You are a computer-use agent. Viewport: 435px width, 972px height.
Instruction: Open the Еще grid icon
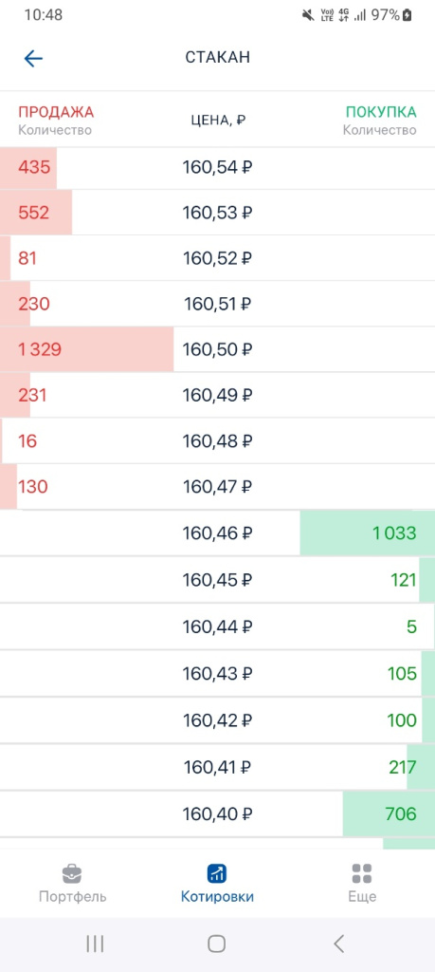point(362,874)
